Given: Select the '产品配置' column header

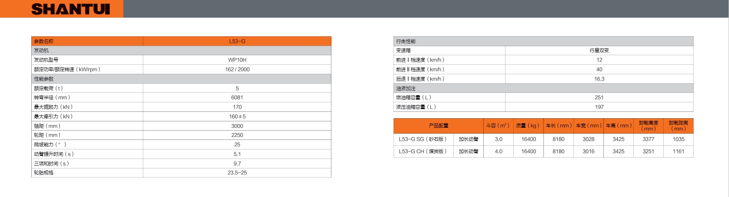Looking at the screenshot, I should (x=438, y=125).
